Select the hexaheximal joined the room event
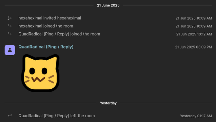 (46, 26)
